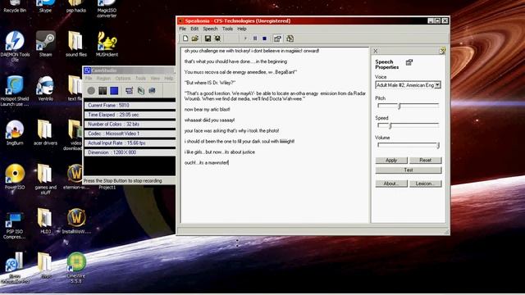Open CamStudio Options menu
This screenshot has width=525, height=295.
pos(123,79)
